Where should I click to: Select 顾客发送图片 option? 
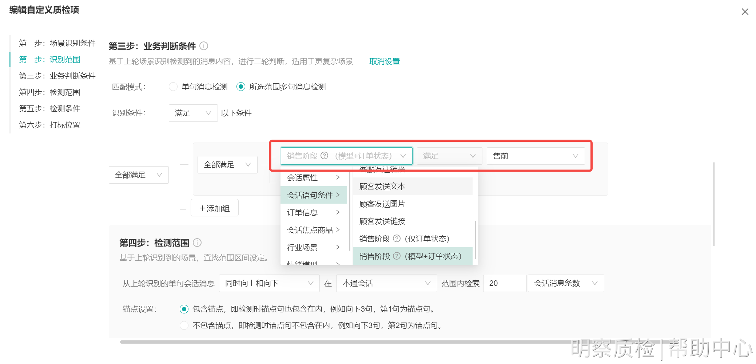pyautogui.click(x=413, y=204)
